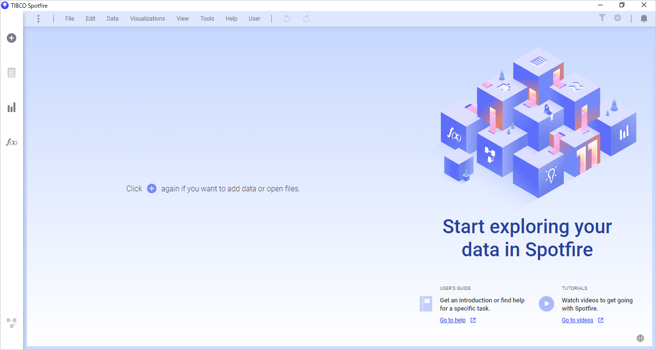Click the vertical three-dot overflow menu

(38, 19)
